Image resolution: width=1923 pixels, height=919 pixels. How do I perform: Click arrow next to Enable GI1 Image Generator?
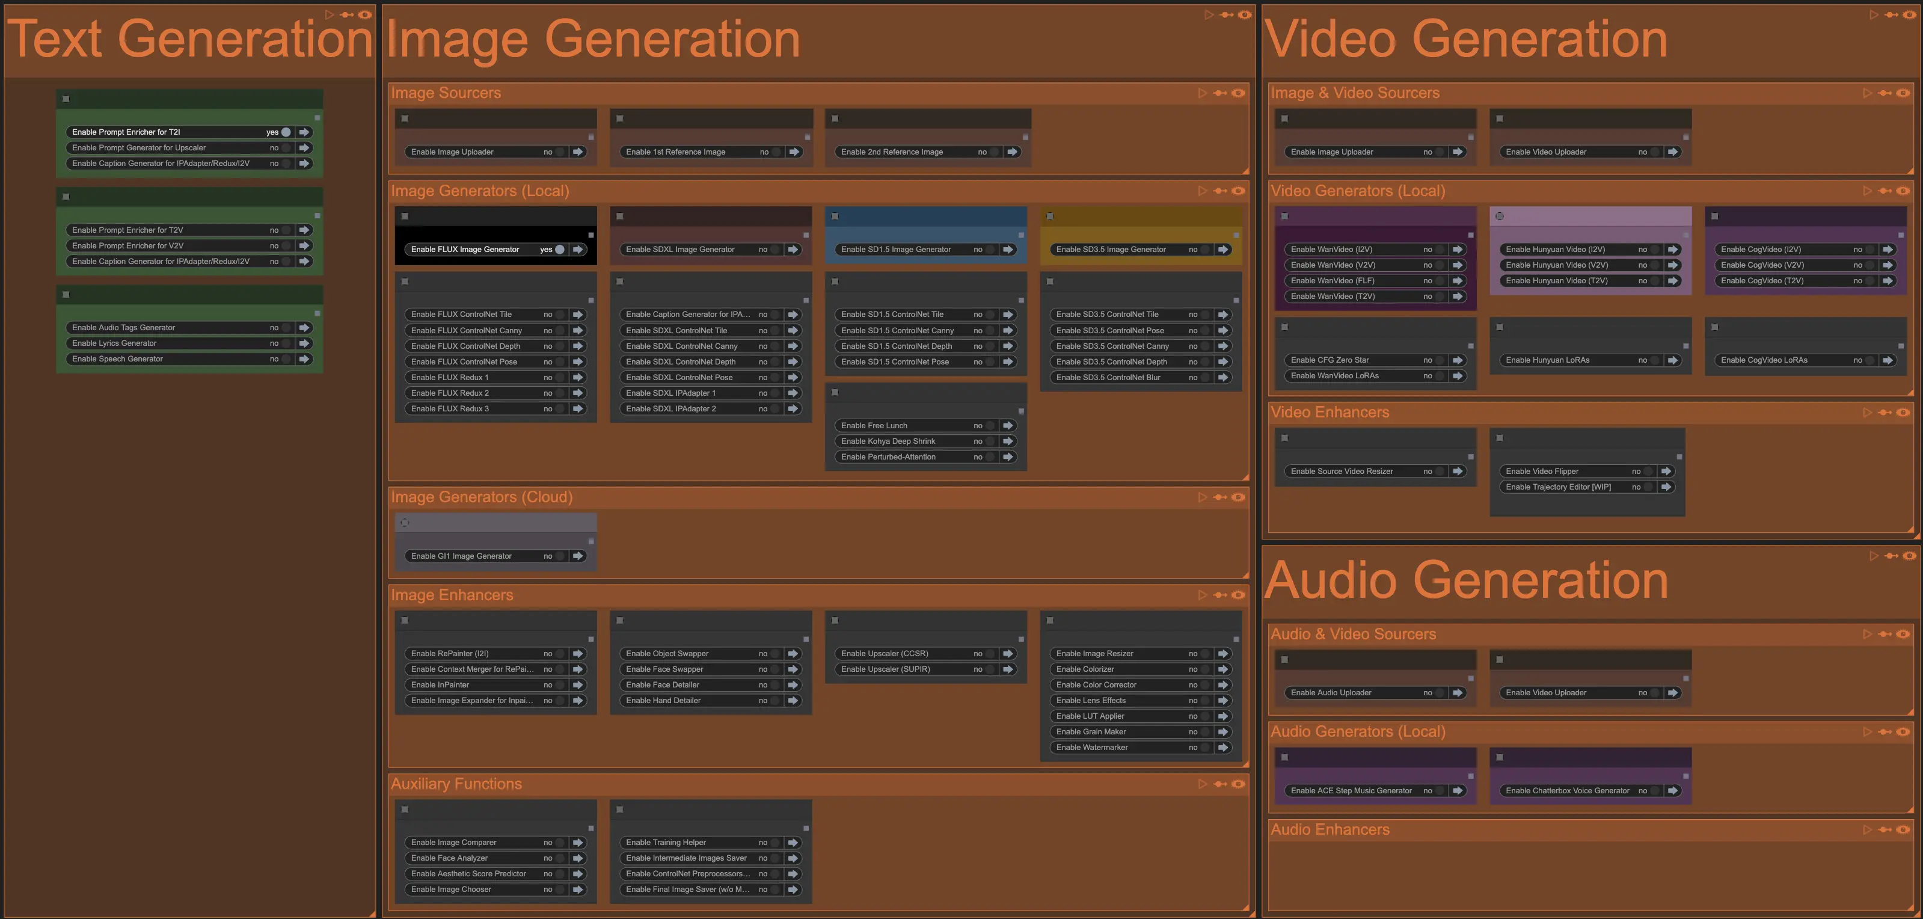pos(577,556)
